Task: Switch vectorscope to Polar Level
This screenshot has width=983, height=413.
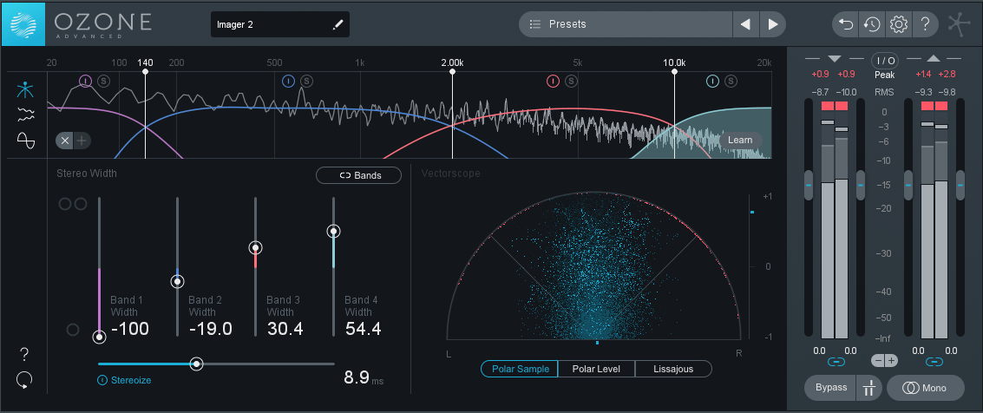Action: coord(596,369)
